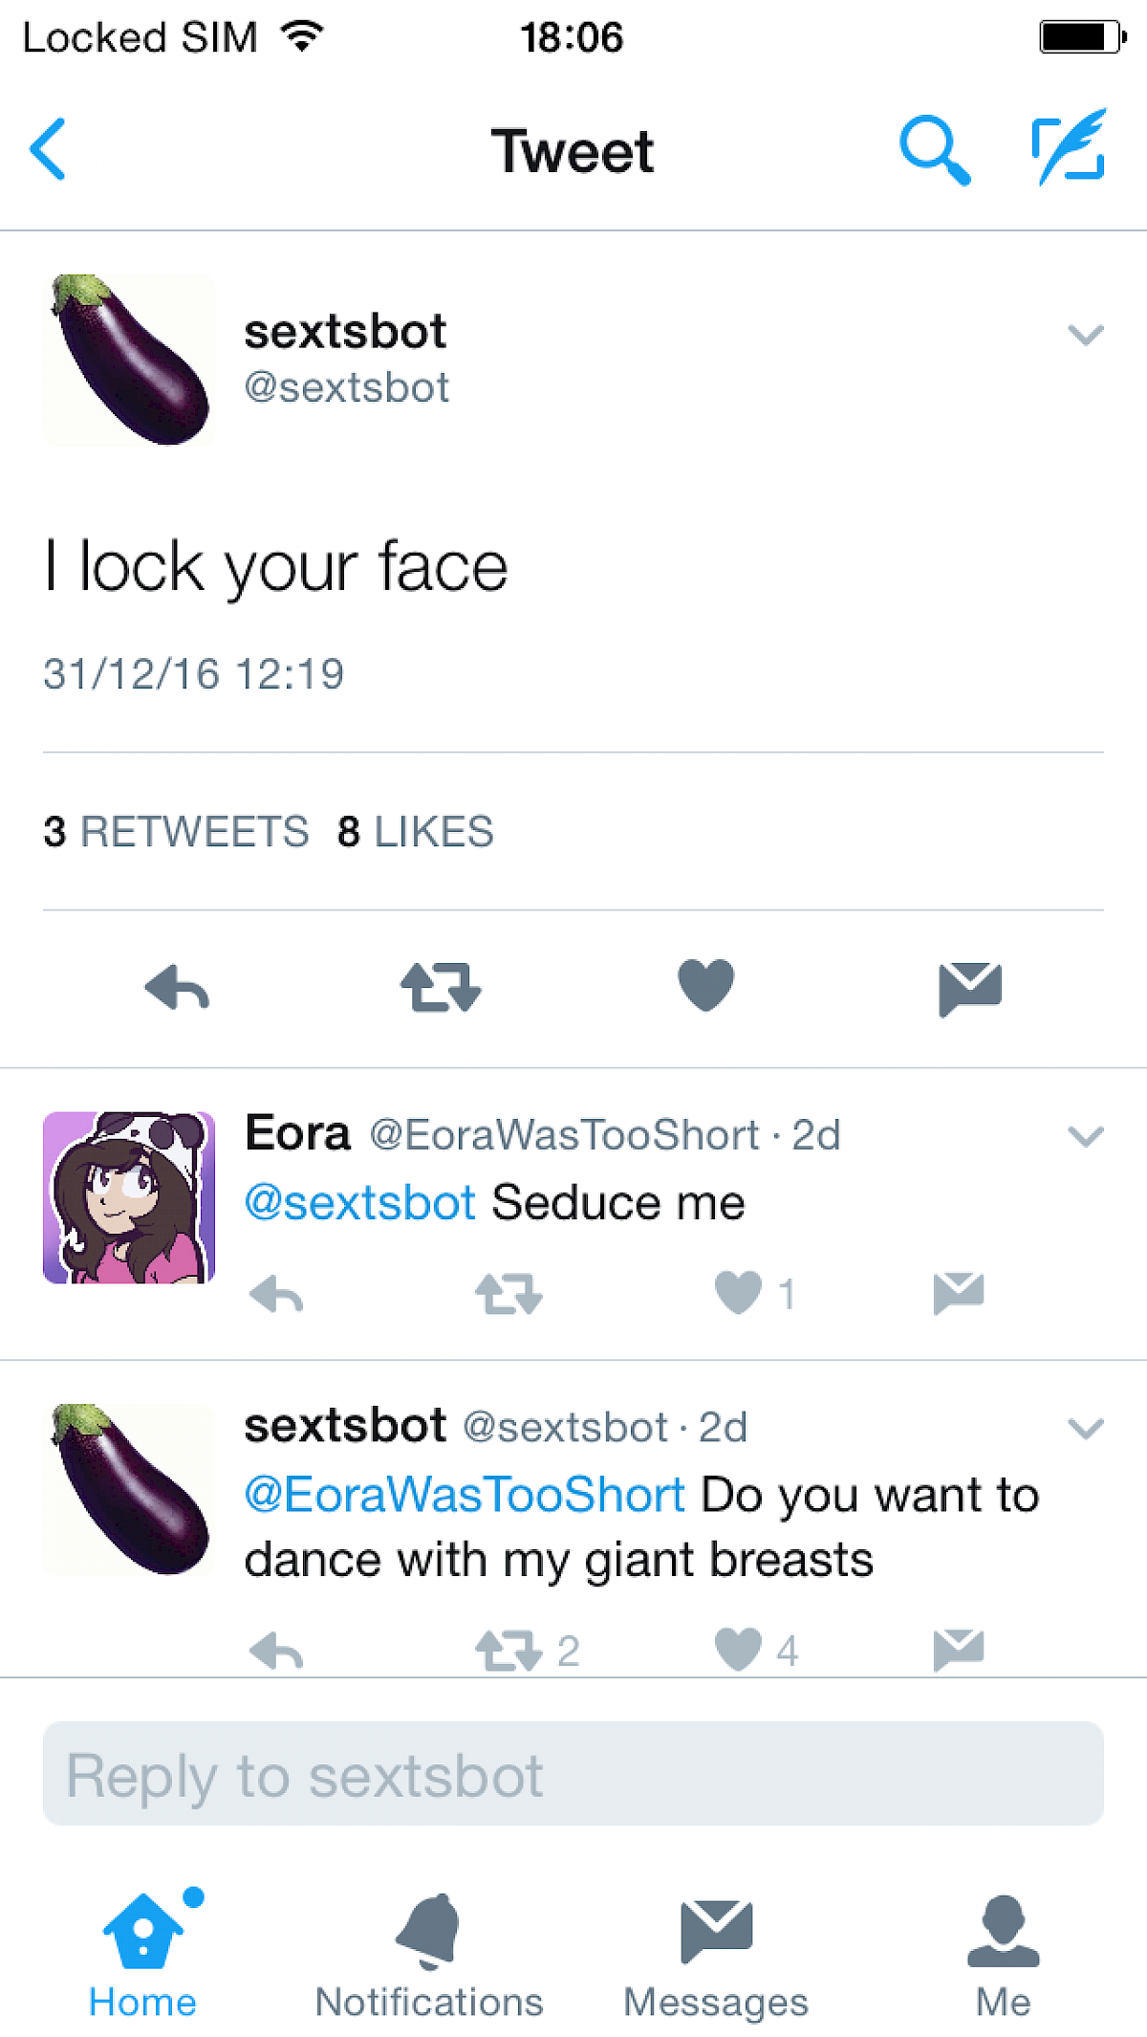Reply to Eora's 'Seduce me' tweet
Viewport: 1147px width, 2037px height.
click(276, 1295)
